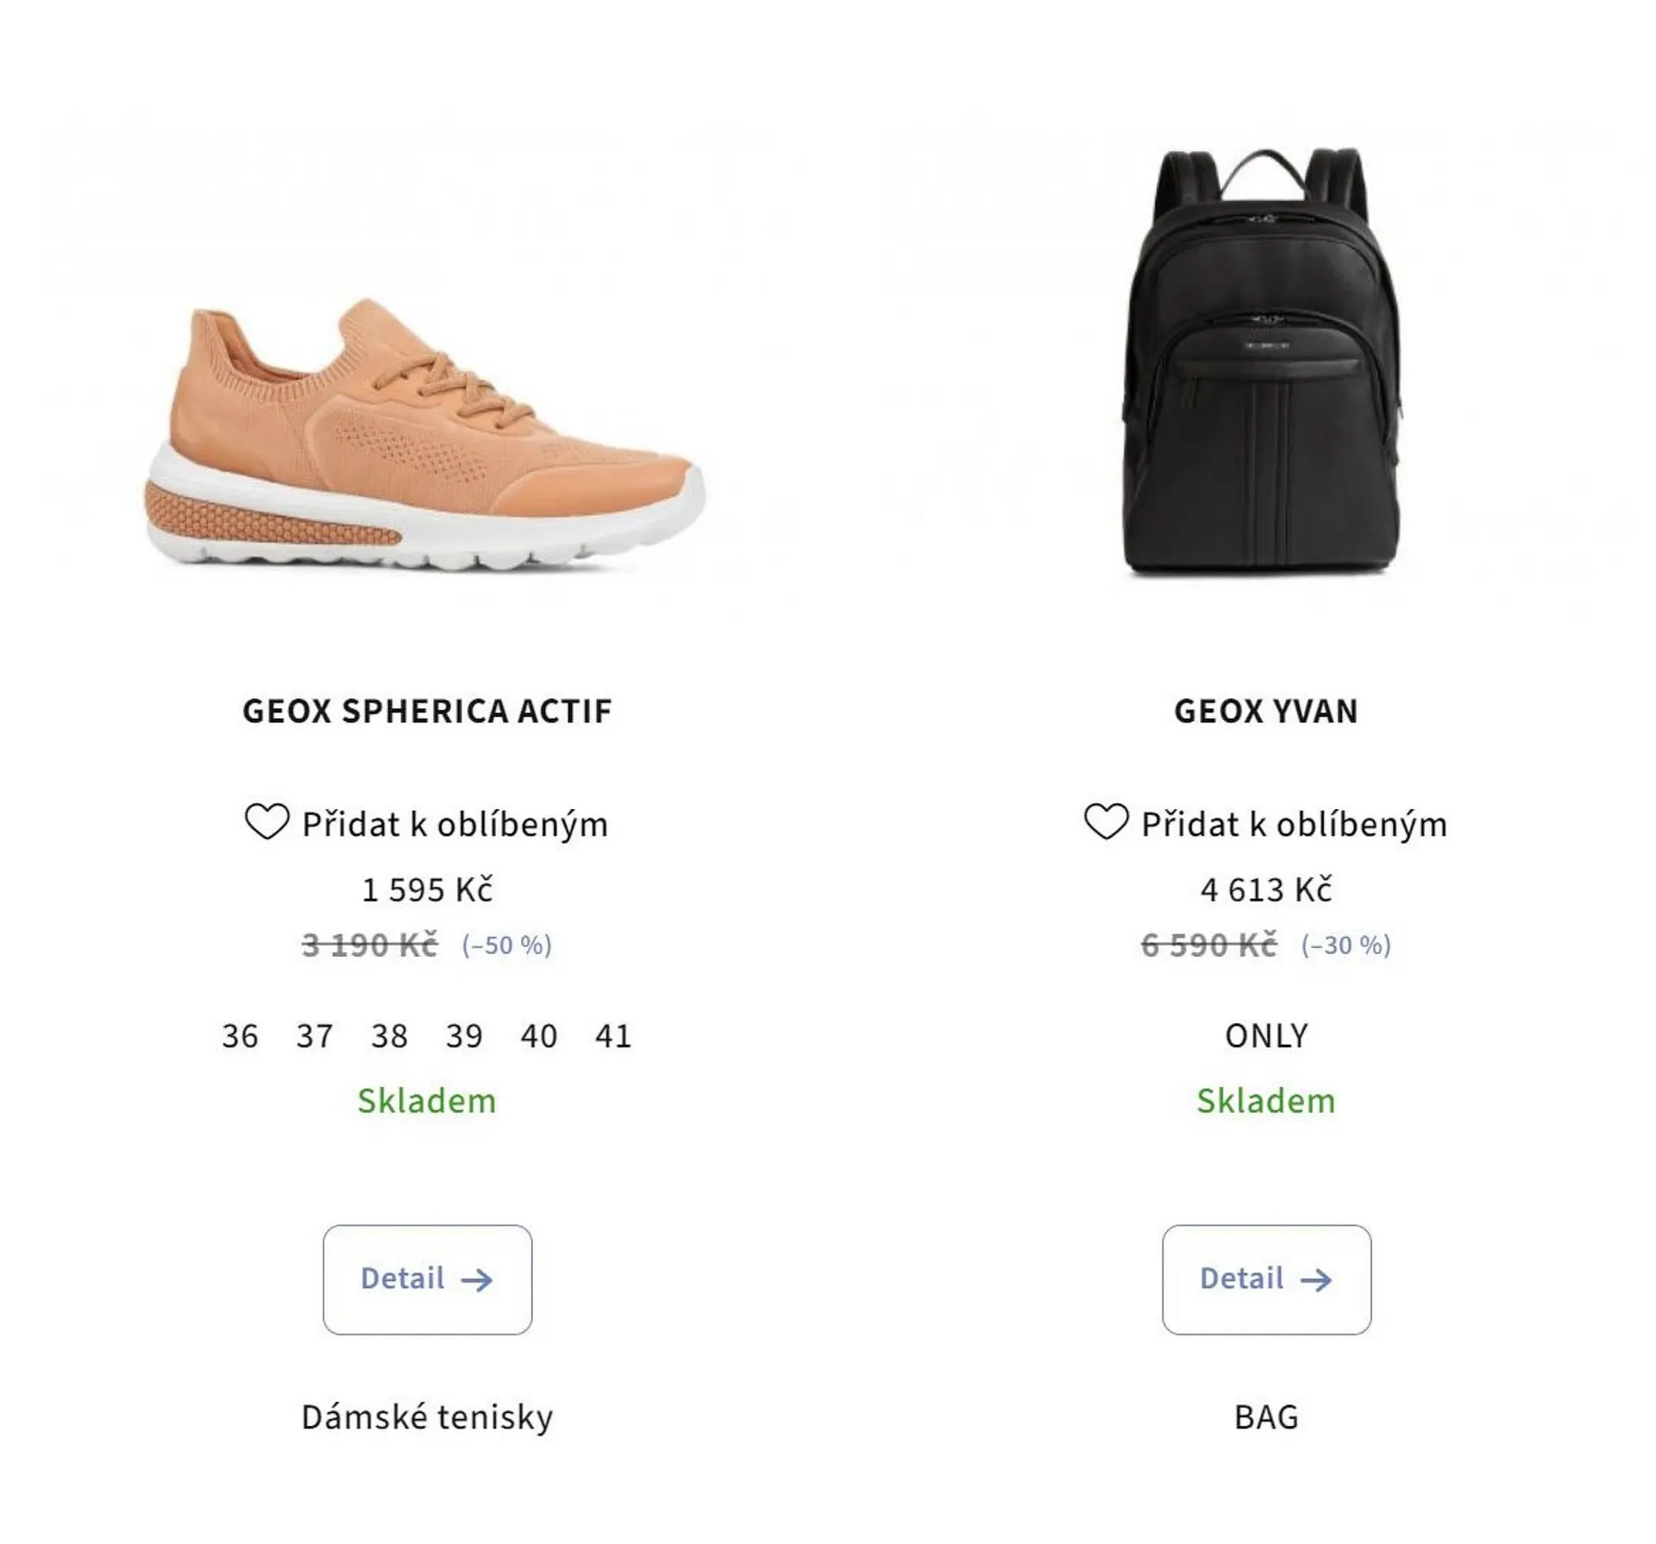The width and height of the screenshot is (1656, 1544).
Task: Open the BAG category link
Action: coord(1266,1417)
